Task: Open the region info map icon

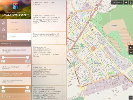Action: pyautogui.click(x=4, y=23)
